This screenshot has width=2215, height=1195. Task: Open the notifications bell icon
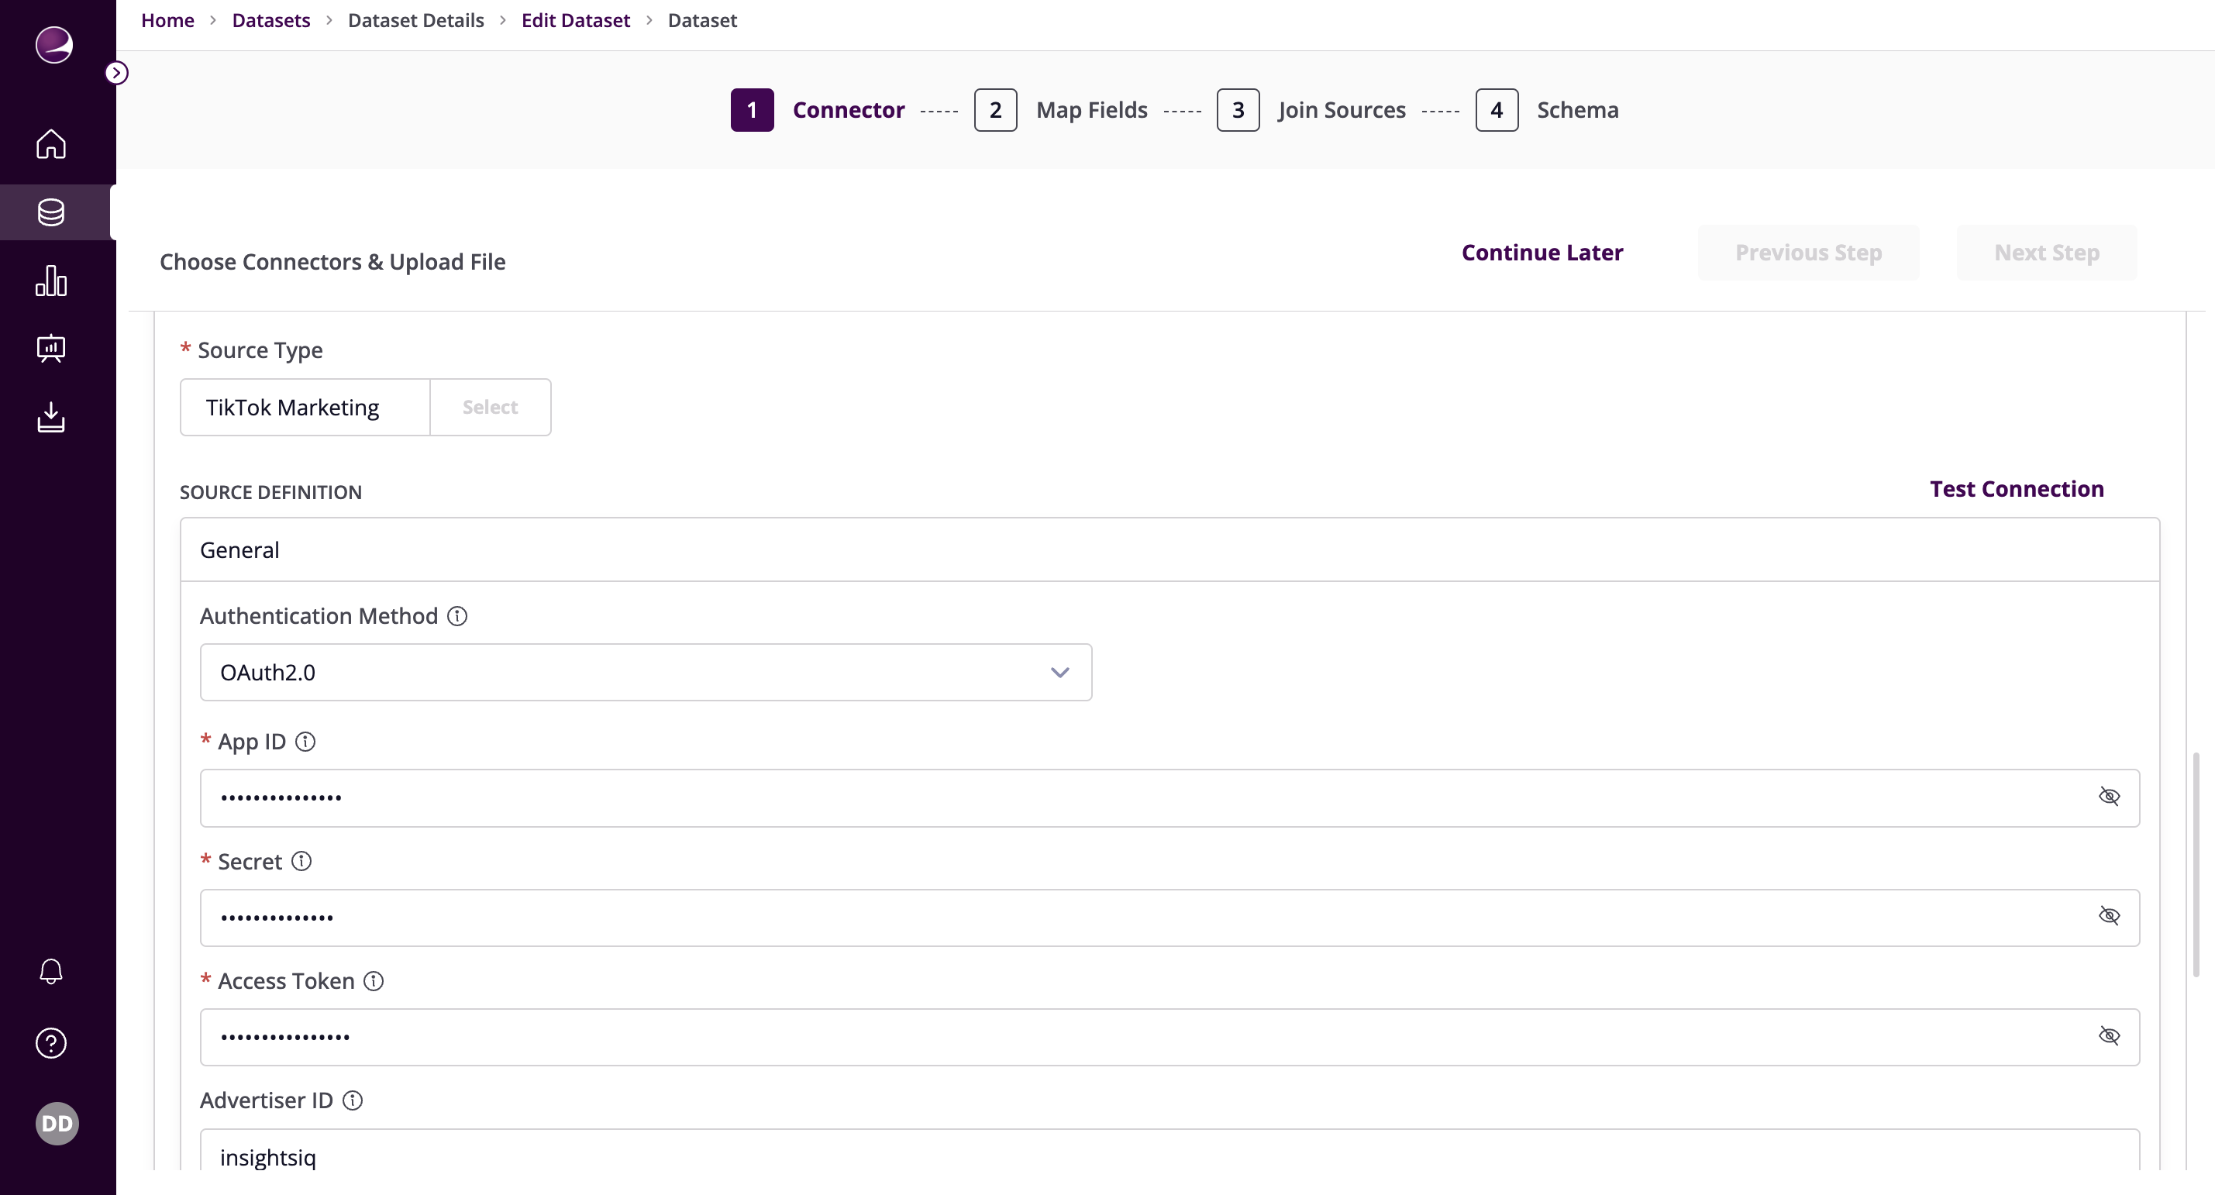click(50, 972)
